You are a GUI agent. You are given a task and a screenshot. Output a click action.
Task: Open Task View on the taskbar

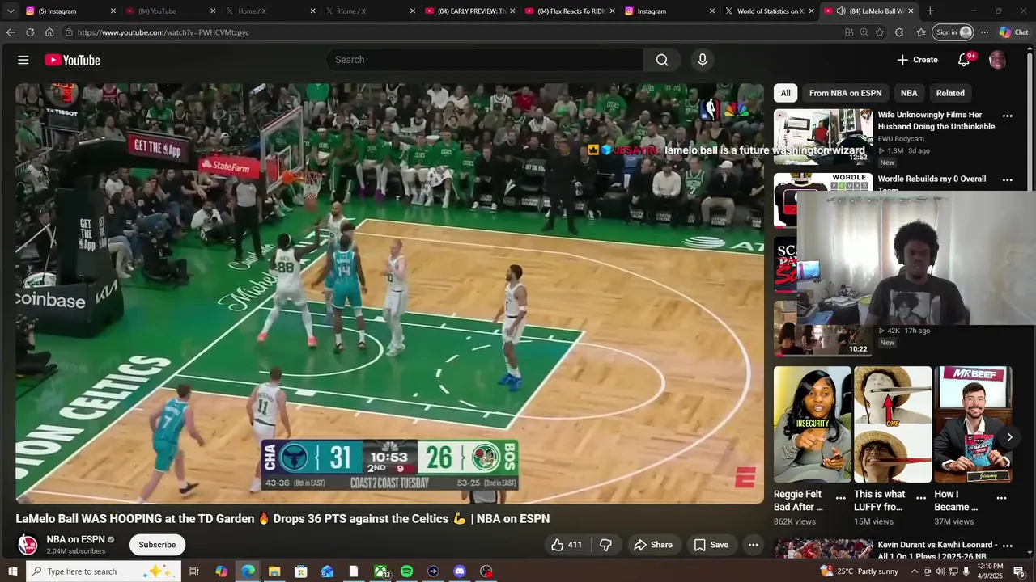[194, 571]
